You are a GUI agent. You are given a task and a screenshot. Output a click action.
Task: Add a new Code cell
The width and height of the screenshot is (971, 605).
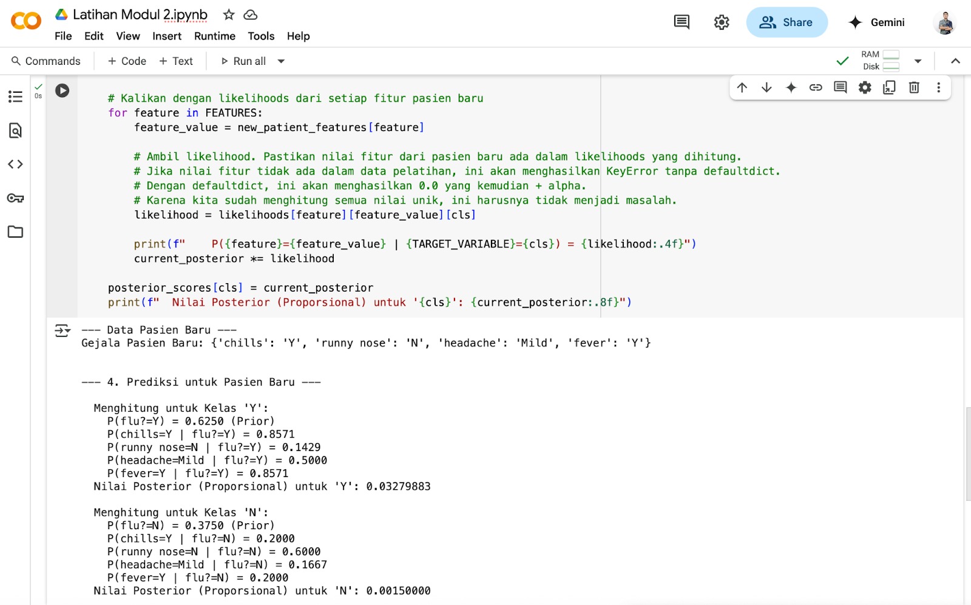127,61
